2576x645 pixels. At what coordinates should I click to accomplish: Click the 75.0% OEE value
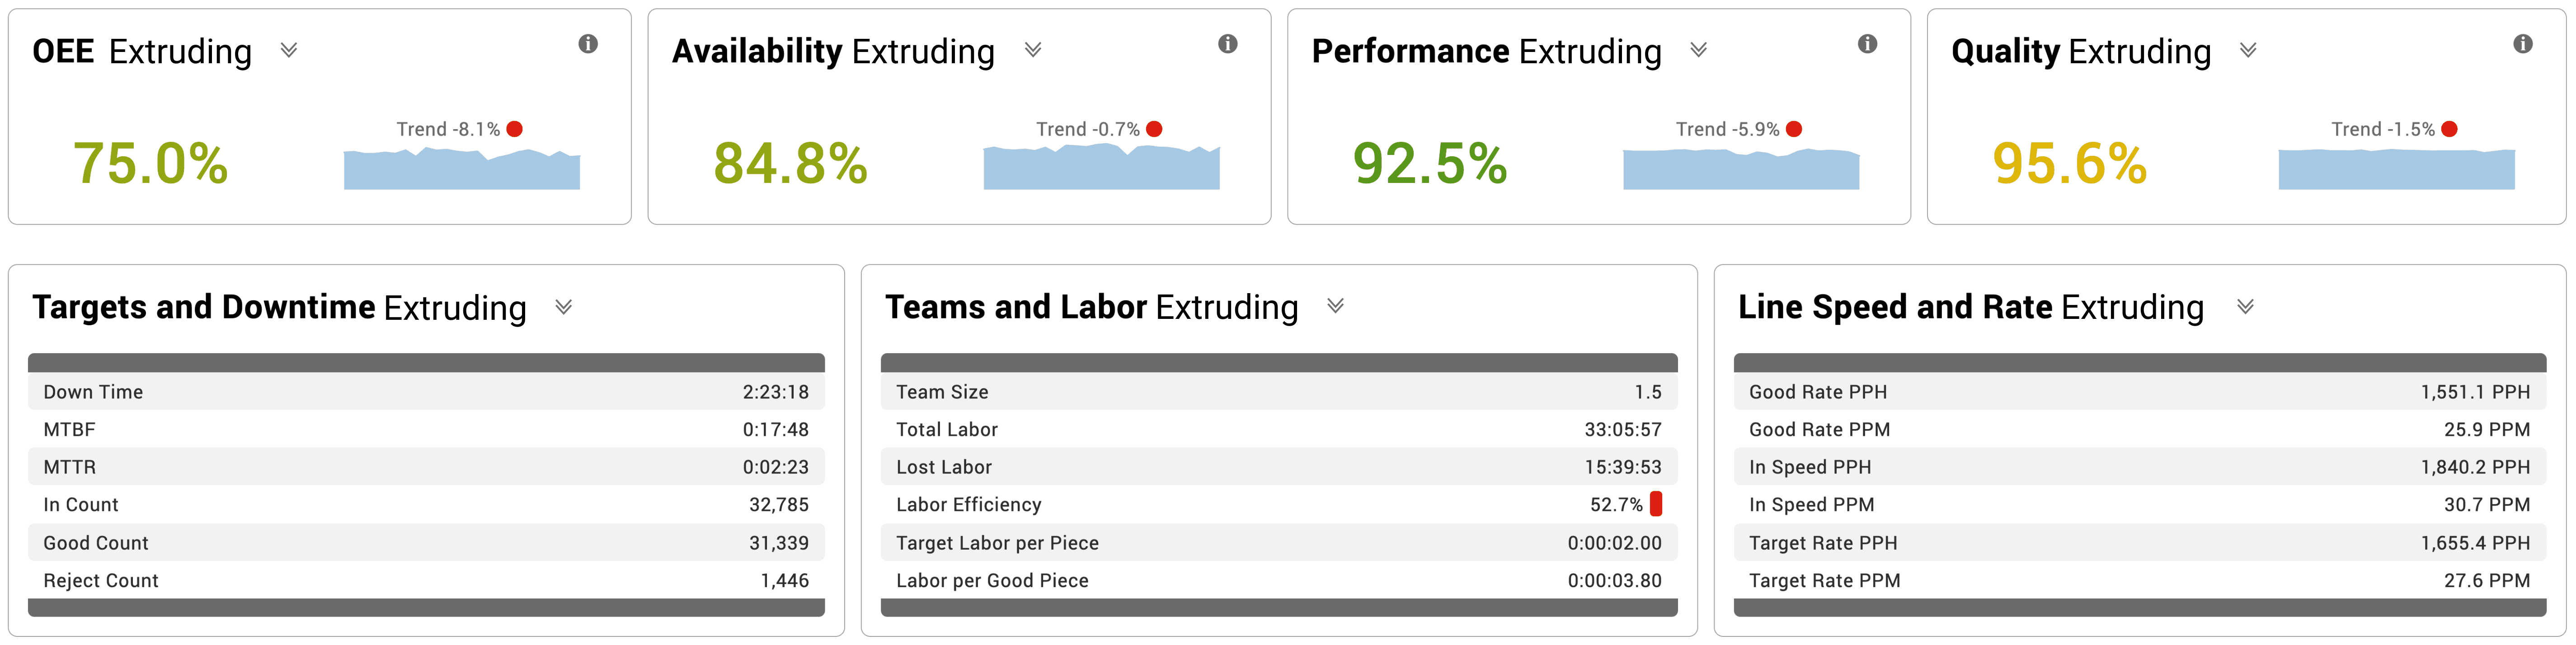pos(150,164)
